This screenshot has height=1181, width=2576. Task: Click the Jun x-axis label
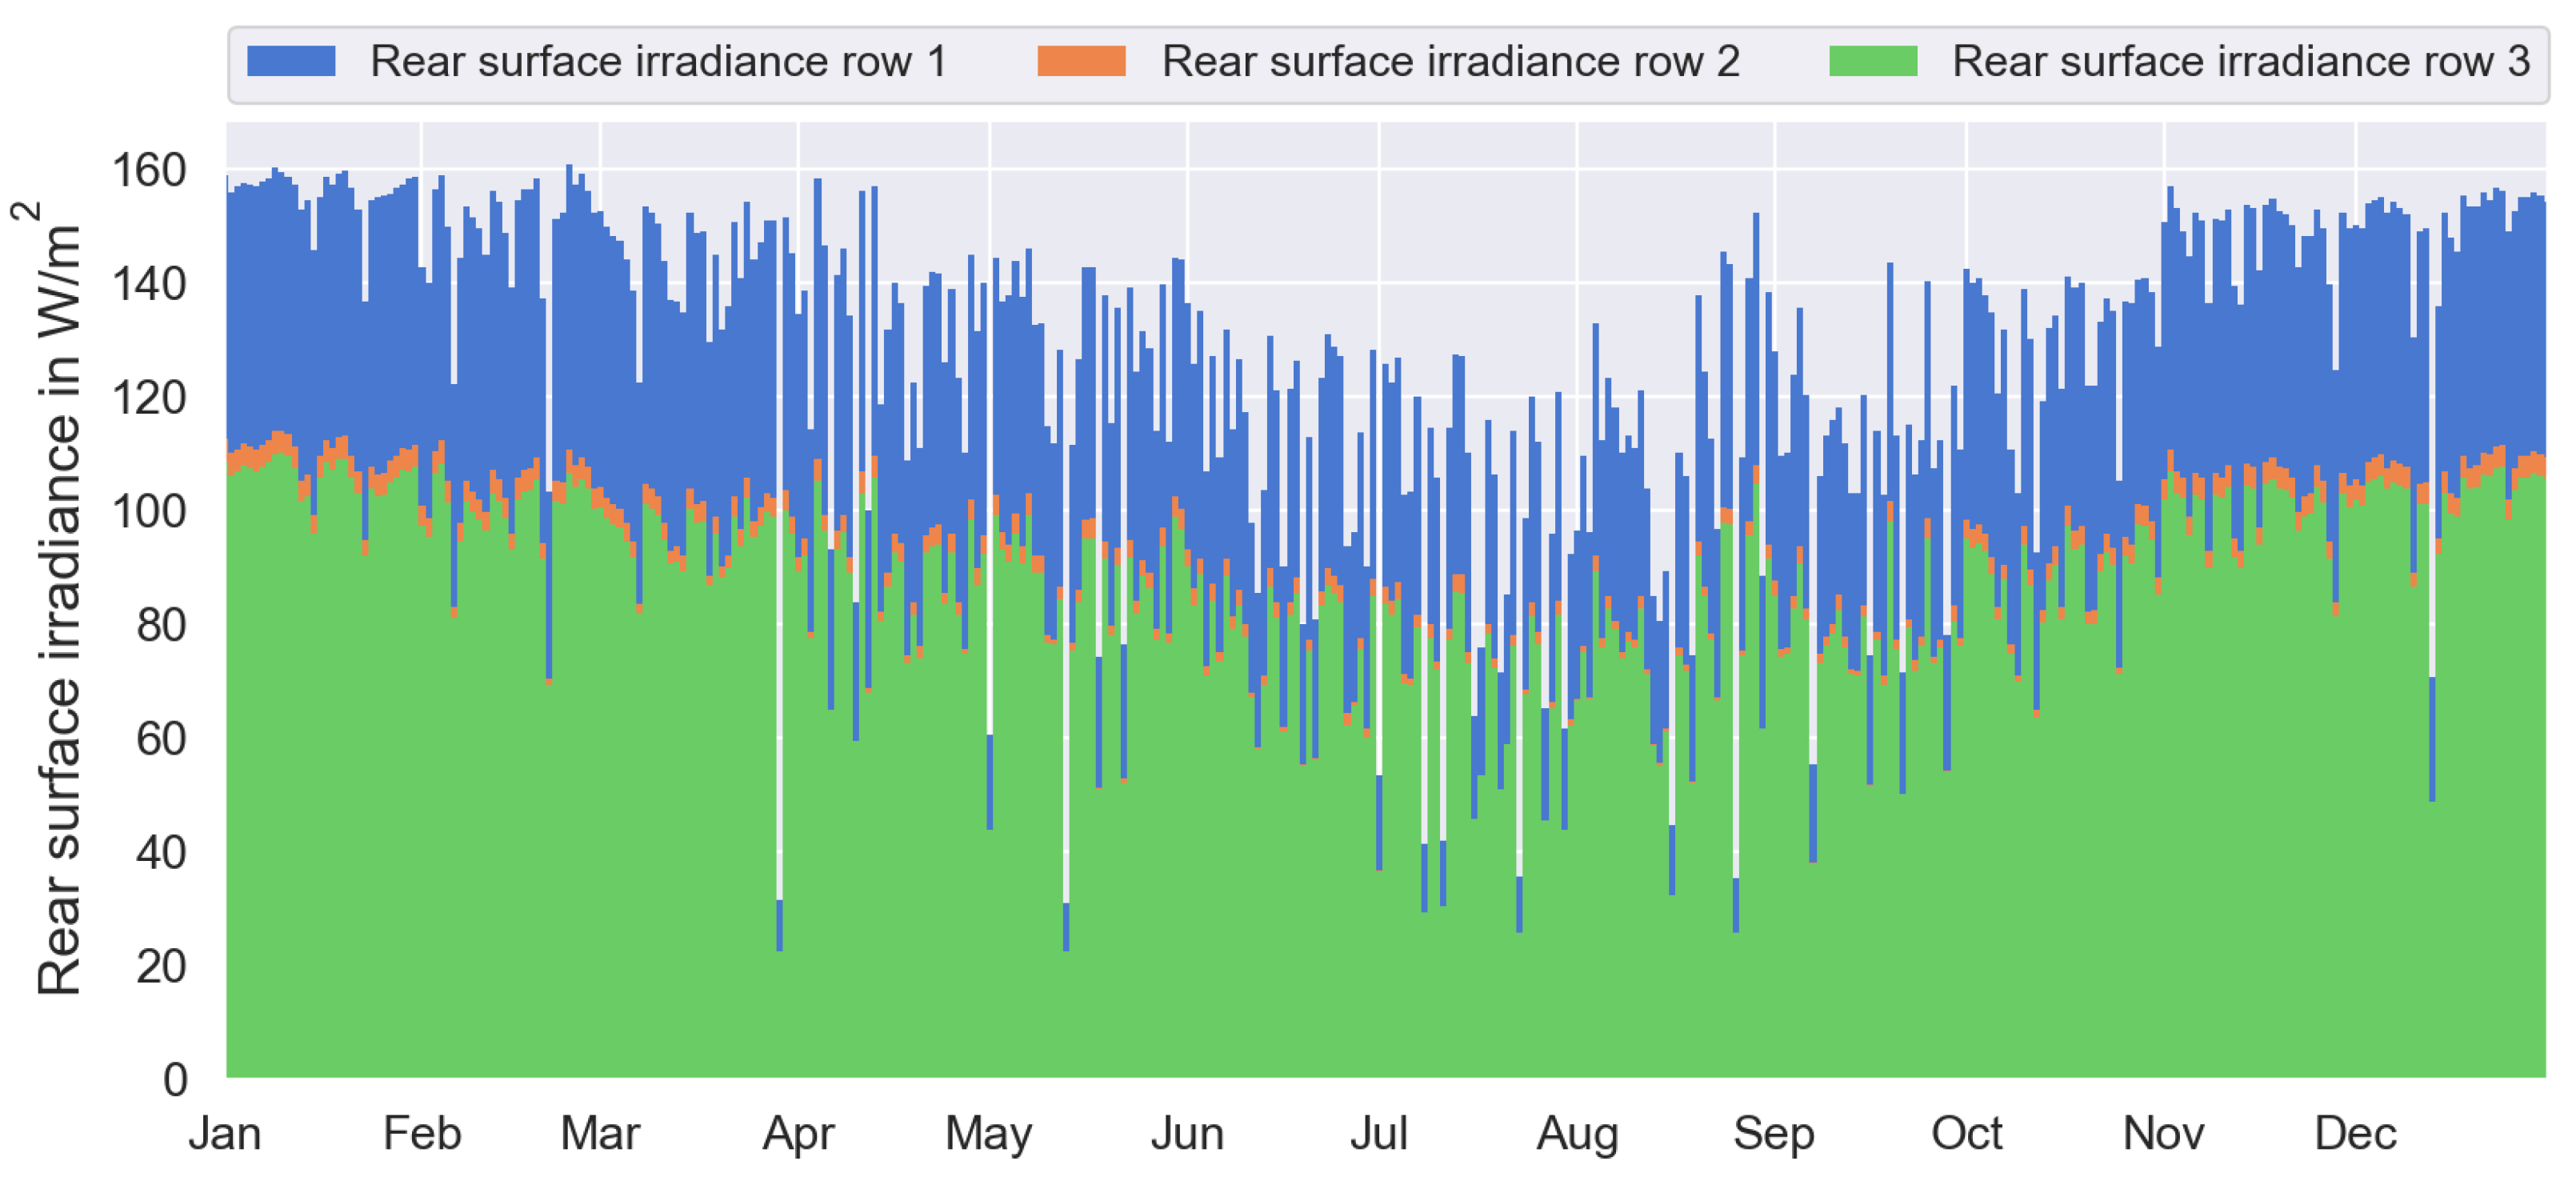(1187, 1133)
